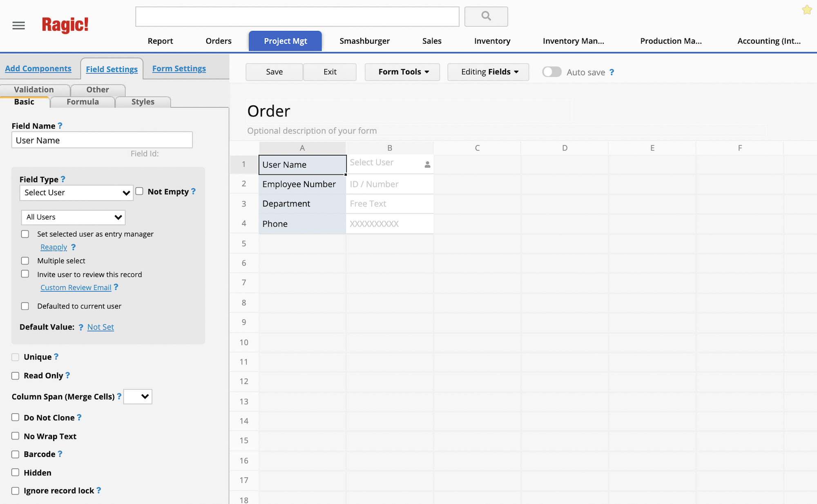
Task: Enable the No Wrap Text checkbox
Action: click(x=16, y=436)
